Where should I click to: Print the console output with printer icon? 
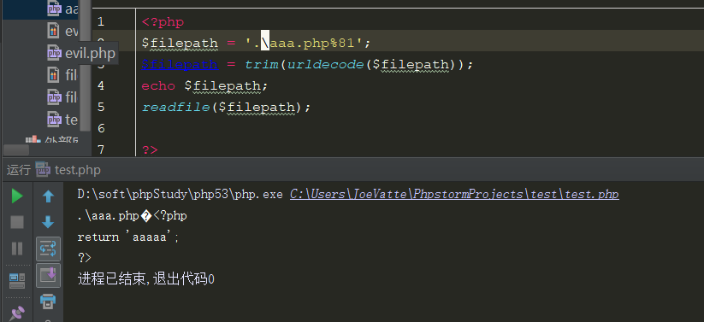[x=48, y=301]
